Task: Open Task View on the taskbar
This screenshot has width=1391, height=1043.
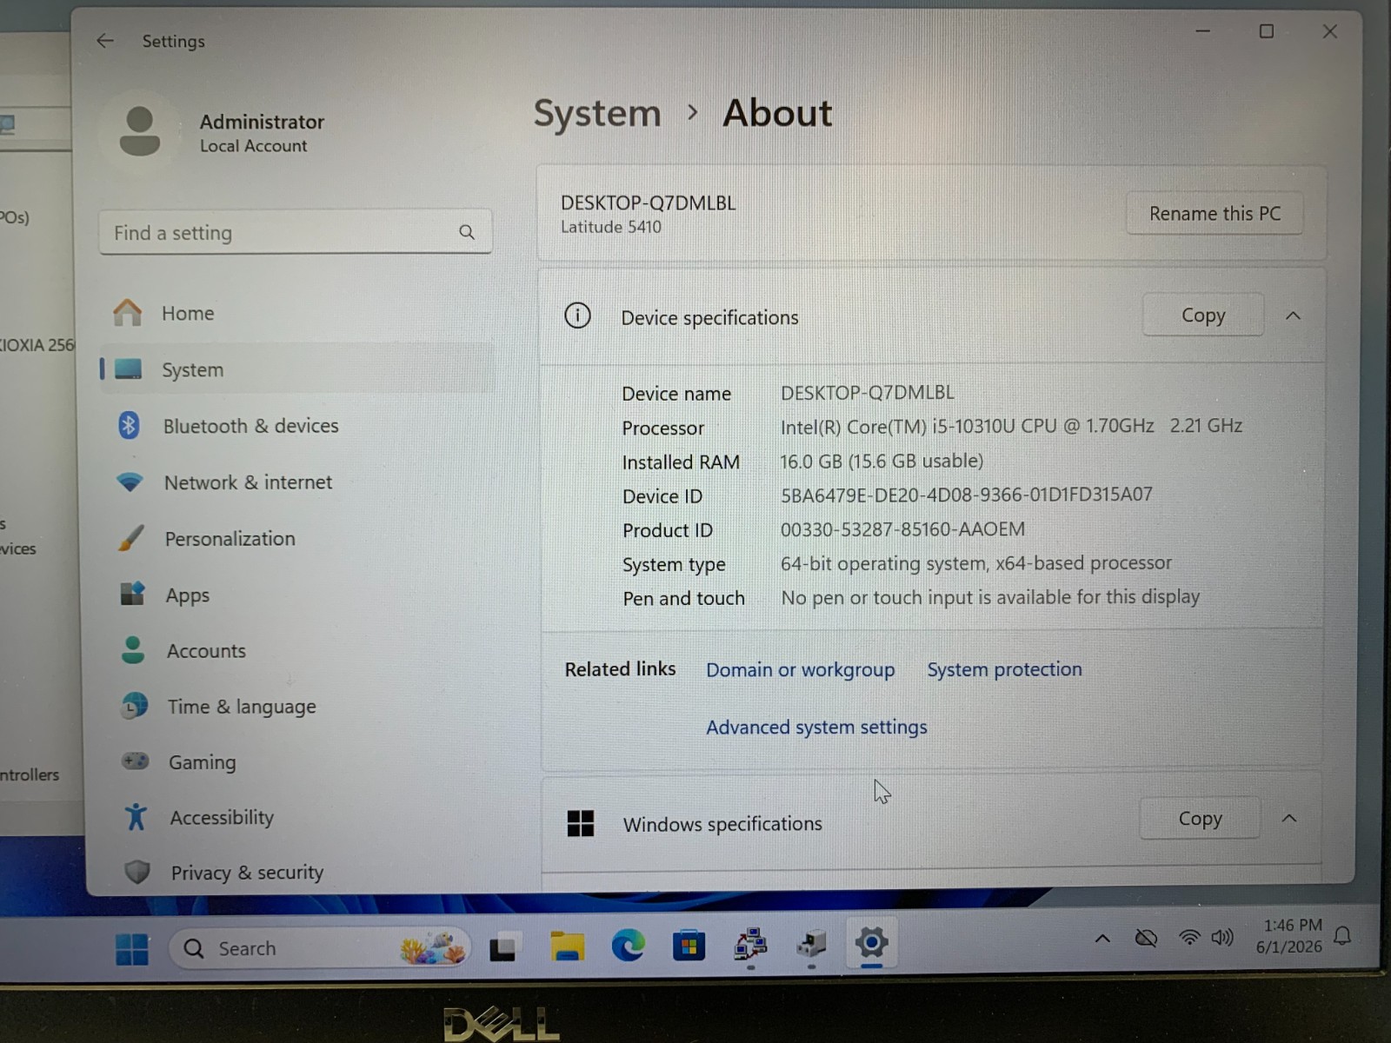Action: [x=503, y=947]
